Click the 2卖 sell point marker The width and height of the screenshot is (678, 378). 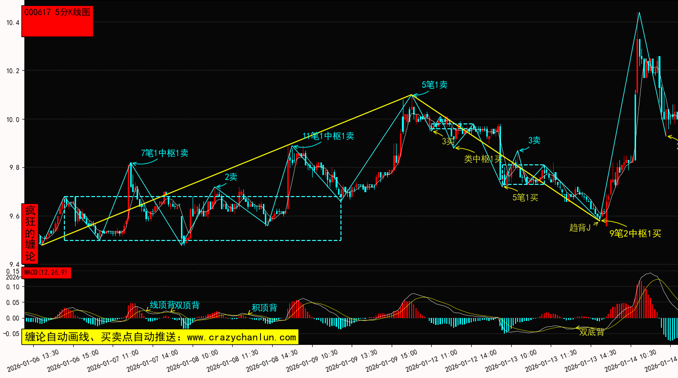pos(231,177)
